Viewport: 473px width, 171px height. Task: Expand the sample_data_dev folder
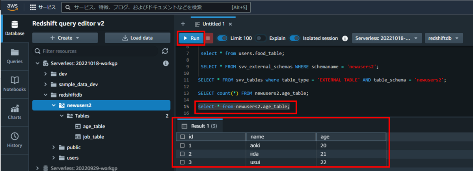pyautogui.click(x=45, y=85)
